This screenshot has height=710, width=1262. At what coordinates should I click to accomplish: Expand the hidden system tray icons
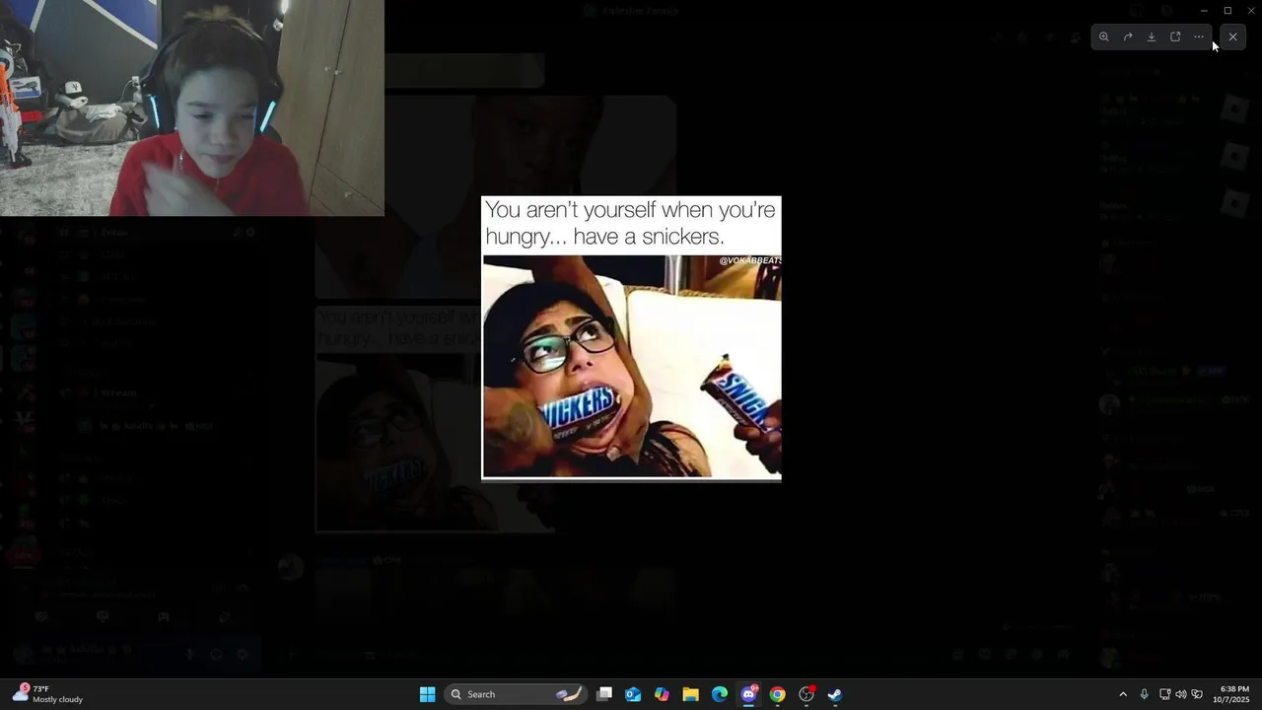tap(1122, 694)
